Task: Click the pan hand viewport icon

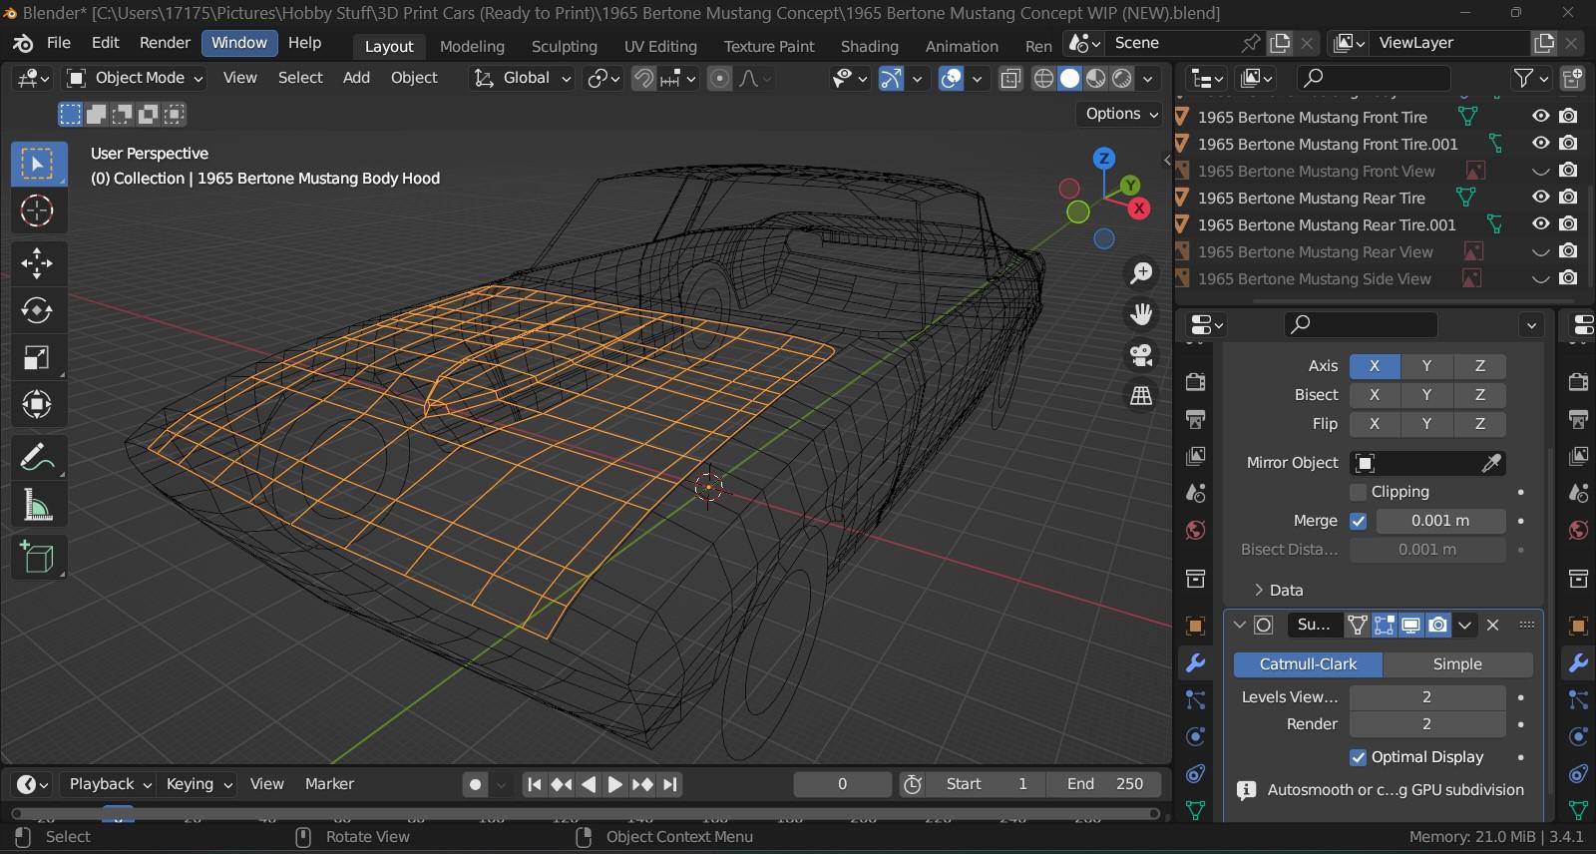Action: [x=1140, y=314]
